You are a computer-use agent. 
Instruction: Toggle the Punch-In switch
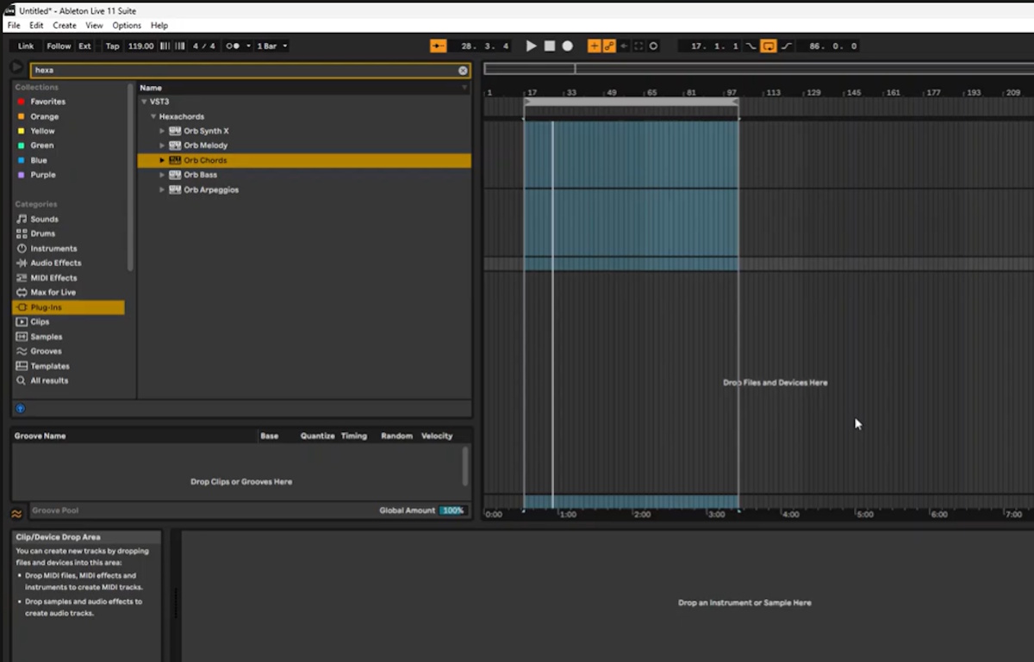tap(751, 46)
